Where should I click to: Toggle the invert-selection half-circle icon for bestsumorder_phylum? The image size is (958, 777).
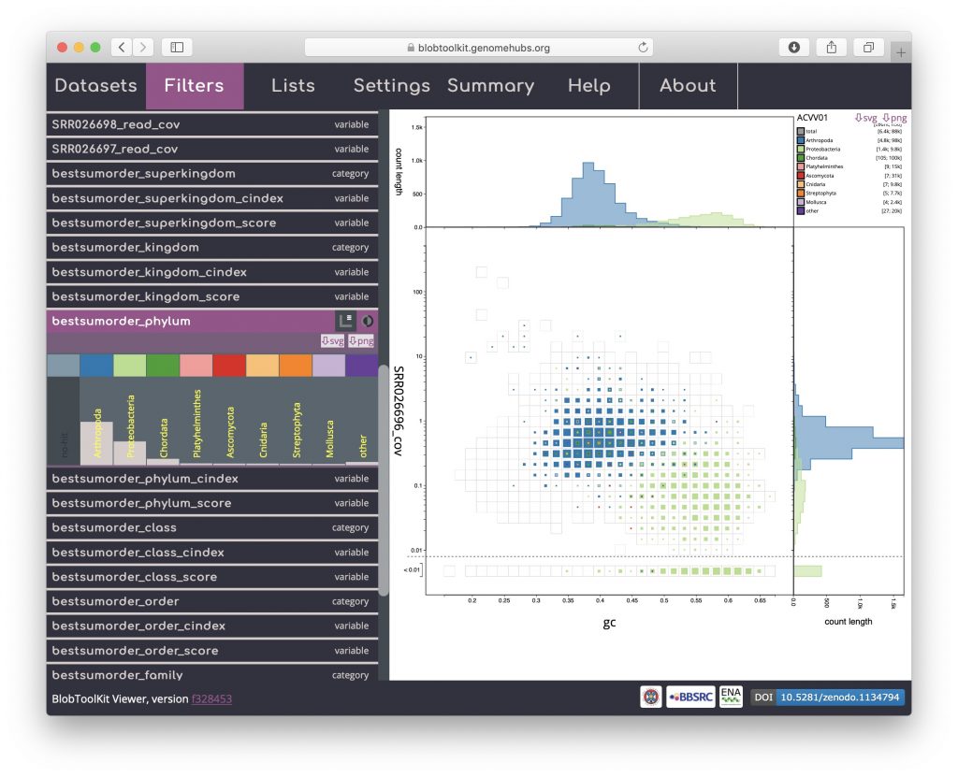[368, 321]
